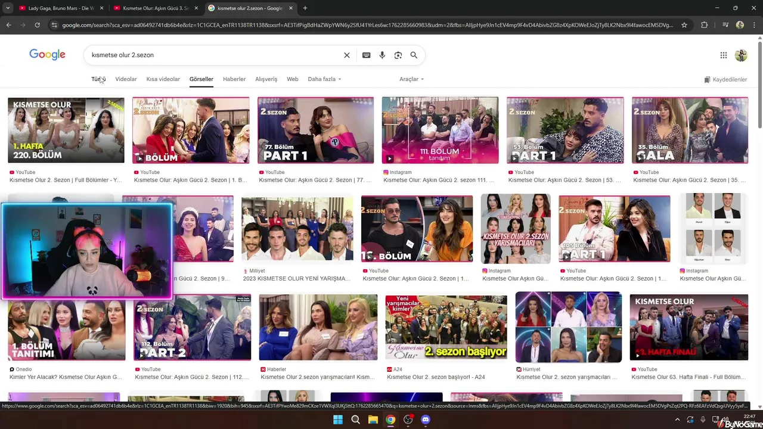Open Chrome media control icon in toolbar
Viewport: 763px width, 429px height.
point(725,25)
